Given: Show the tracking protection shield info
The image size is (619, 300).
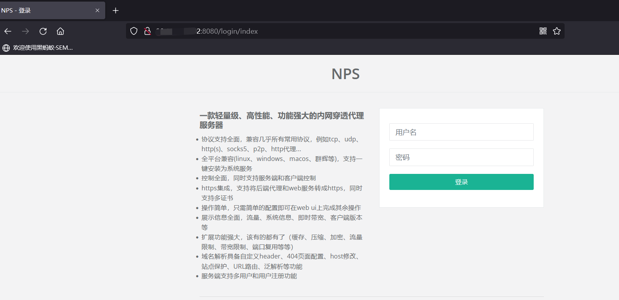Looking at the screenshot, I should point(134,31).
